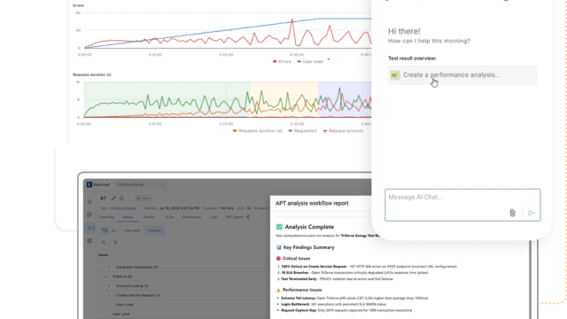Screen dimensions: 567x319
Task: Click the send message arrow icon
Action: point(532,213)
